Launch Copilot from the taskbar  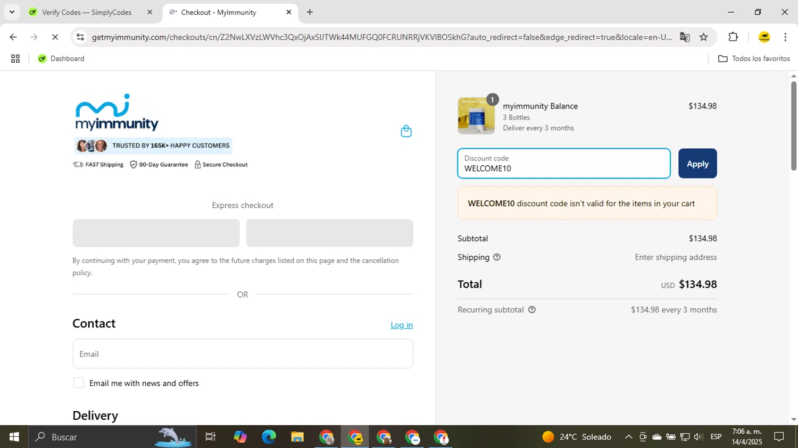point(240,437)
